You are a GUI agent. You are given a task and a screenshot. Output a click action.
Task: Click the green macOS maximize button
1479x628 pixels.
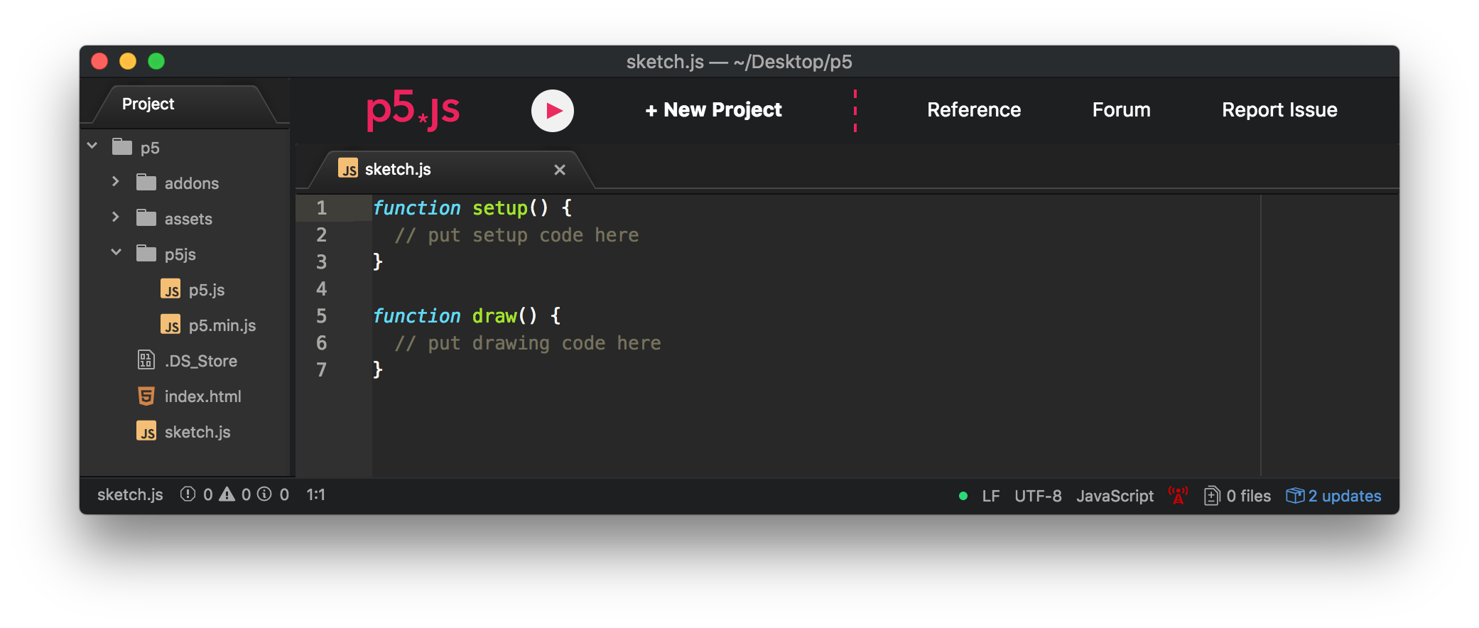coord(156,62)
